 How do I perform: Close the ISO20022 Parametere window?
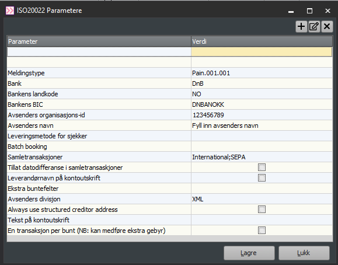[327, 11]
